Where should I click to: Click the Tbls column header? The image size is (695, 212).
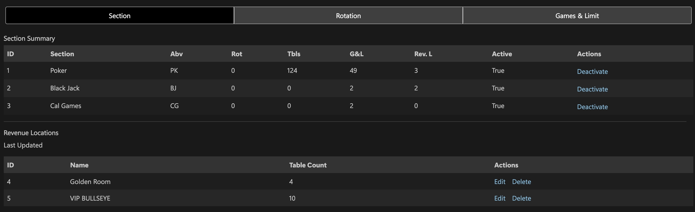[294, 54]
